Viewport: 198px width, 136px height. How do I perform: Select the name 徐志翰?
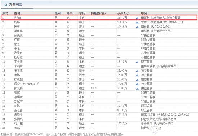(18, 80)
